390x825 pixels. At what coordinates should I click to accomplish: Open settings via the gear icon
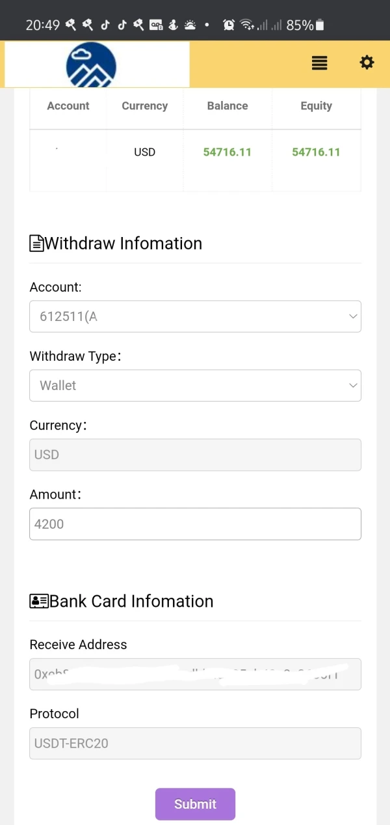(367, 63)
